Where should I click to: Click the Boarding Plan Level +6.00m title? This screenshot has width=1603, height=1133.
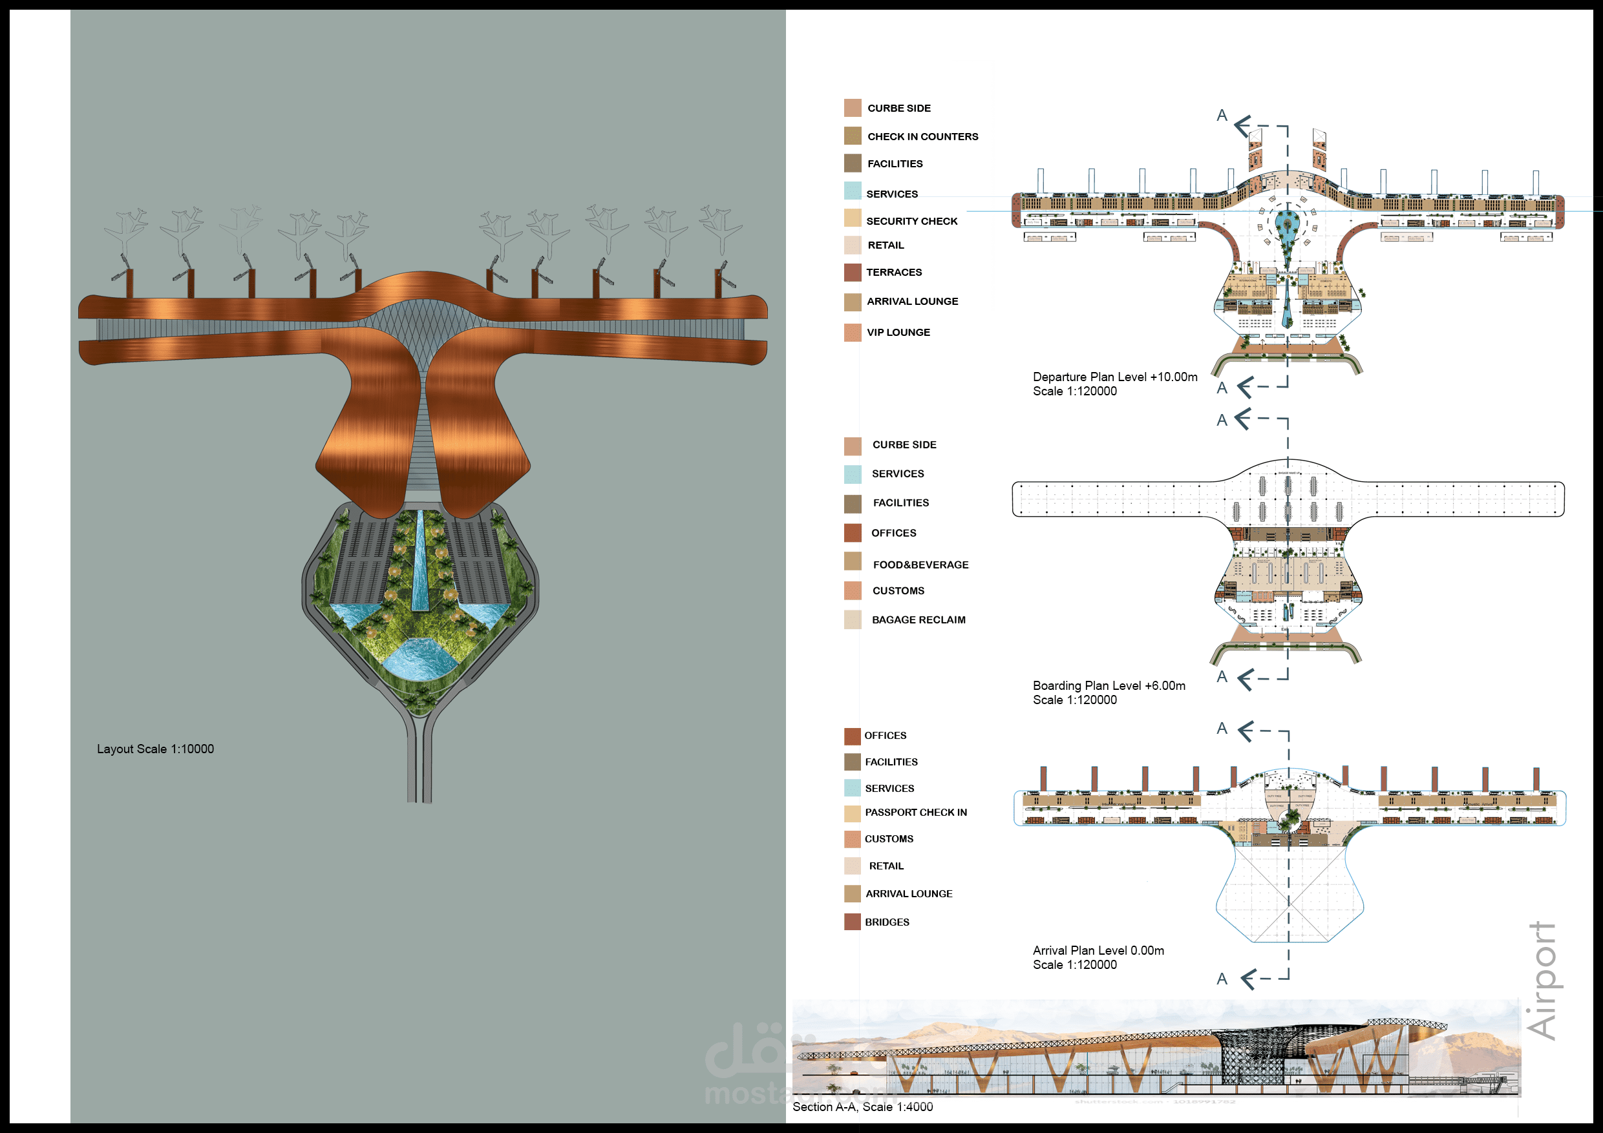(1109, 686)
